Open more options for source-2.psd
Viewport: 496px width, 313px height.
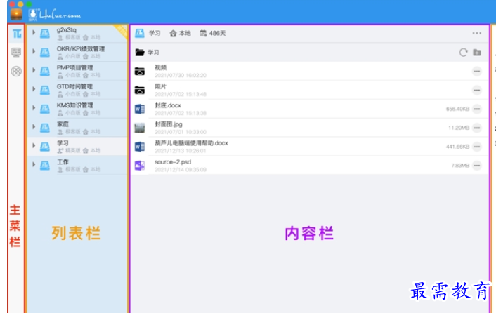[477, 166]
